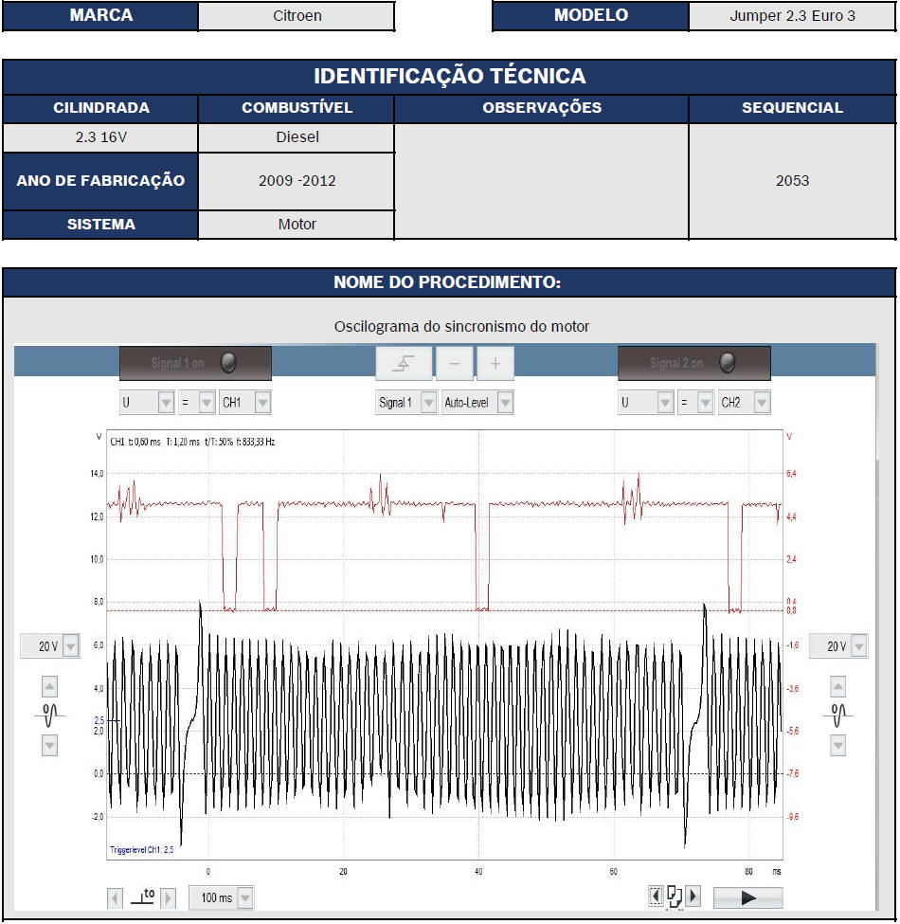Expand the Auto-Level trigger mode dropdown
This screenshot has width=900, height=924.
[505, 403]
